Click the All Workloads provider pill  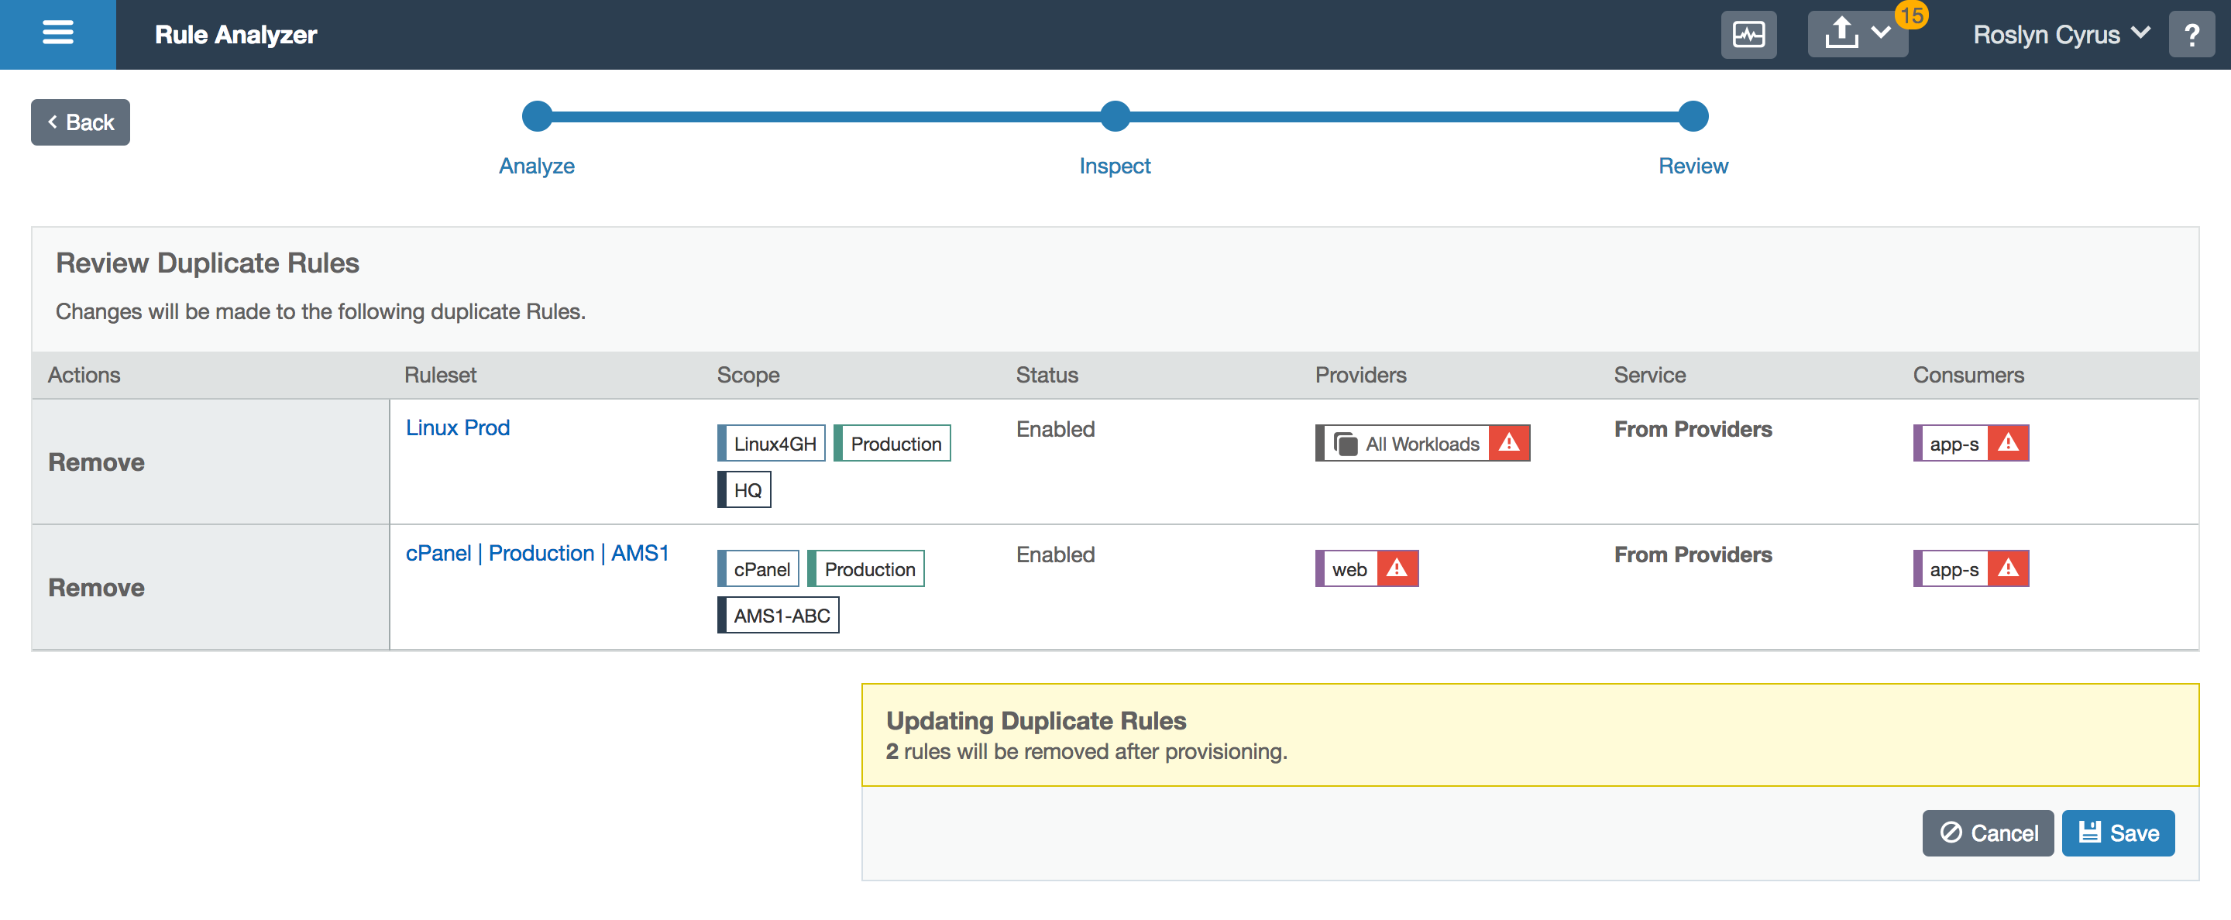click(x=1421, y=443)
